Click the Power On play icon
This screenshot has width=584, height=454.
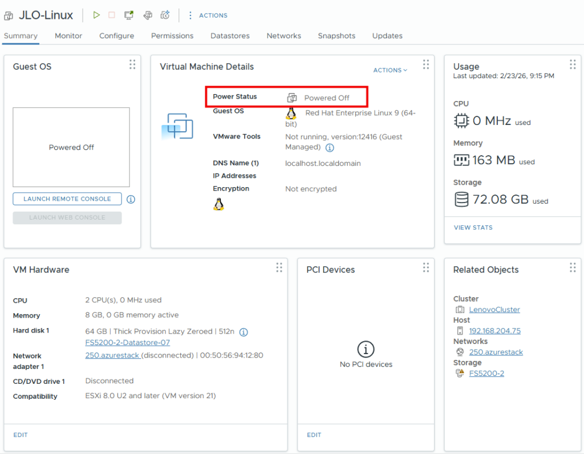pos(96,15)
